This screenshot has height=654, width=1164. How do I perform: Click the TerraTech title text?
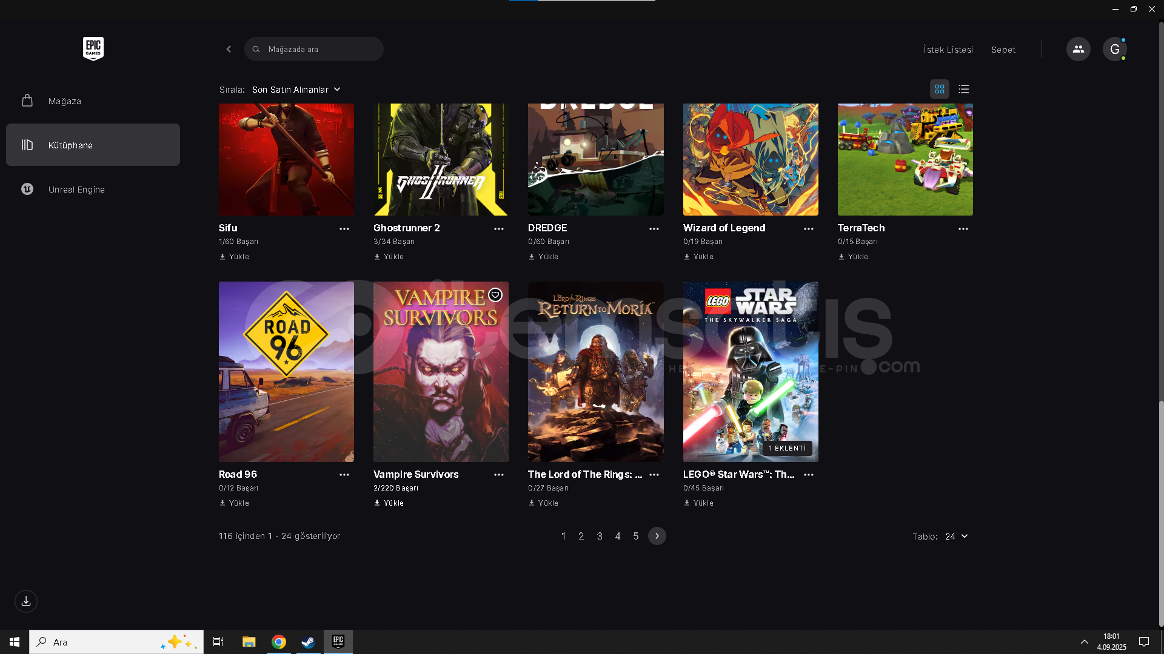coord(861,228)
